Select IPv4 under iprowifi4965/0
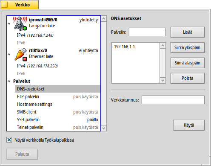Viewport: 211px width, 166px height. coord(57,35)
